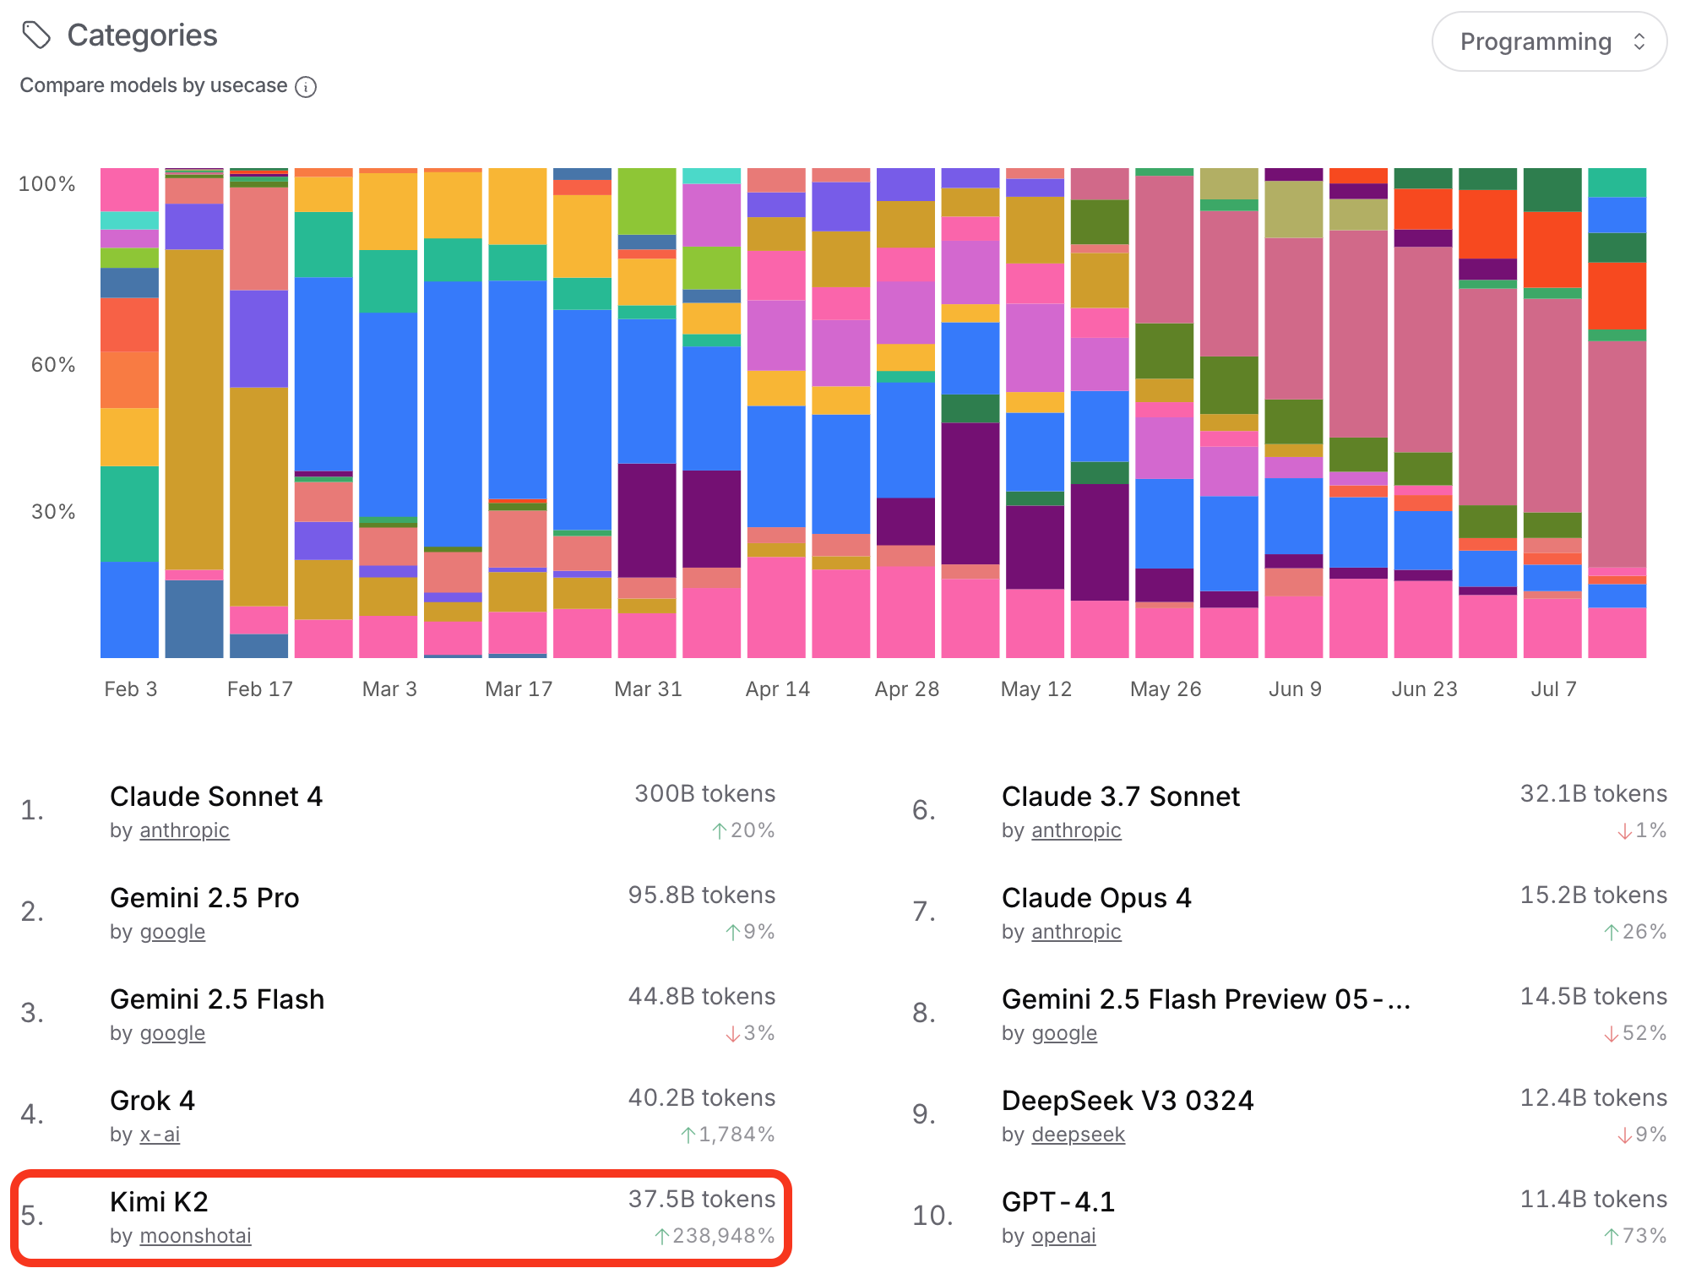Open the Kimi K2 model entry
The image size is (1696, 1279).
tap(159, 1201)
